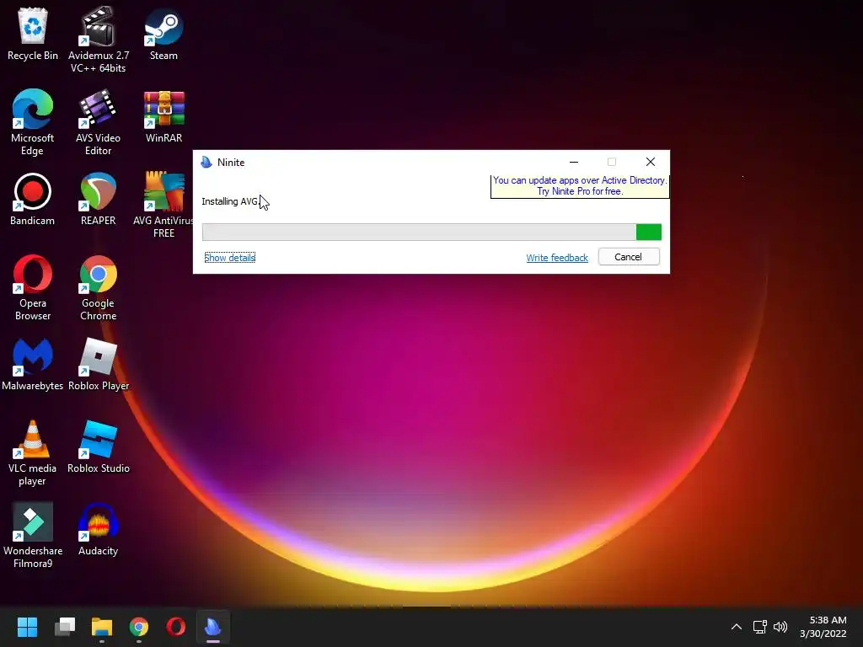Select Avidemux 2.7 VC++ 64bits shortcut
This screenshot has width=863, height=647.
[x=98, y=40]
